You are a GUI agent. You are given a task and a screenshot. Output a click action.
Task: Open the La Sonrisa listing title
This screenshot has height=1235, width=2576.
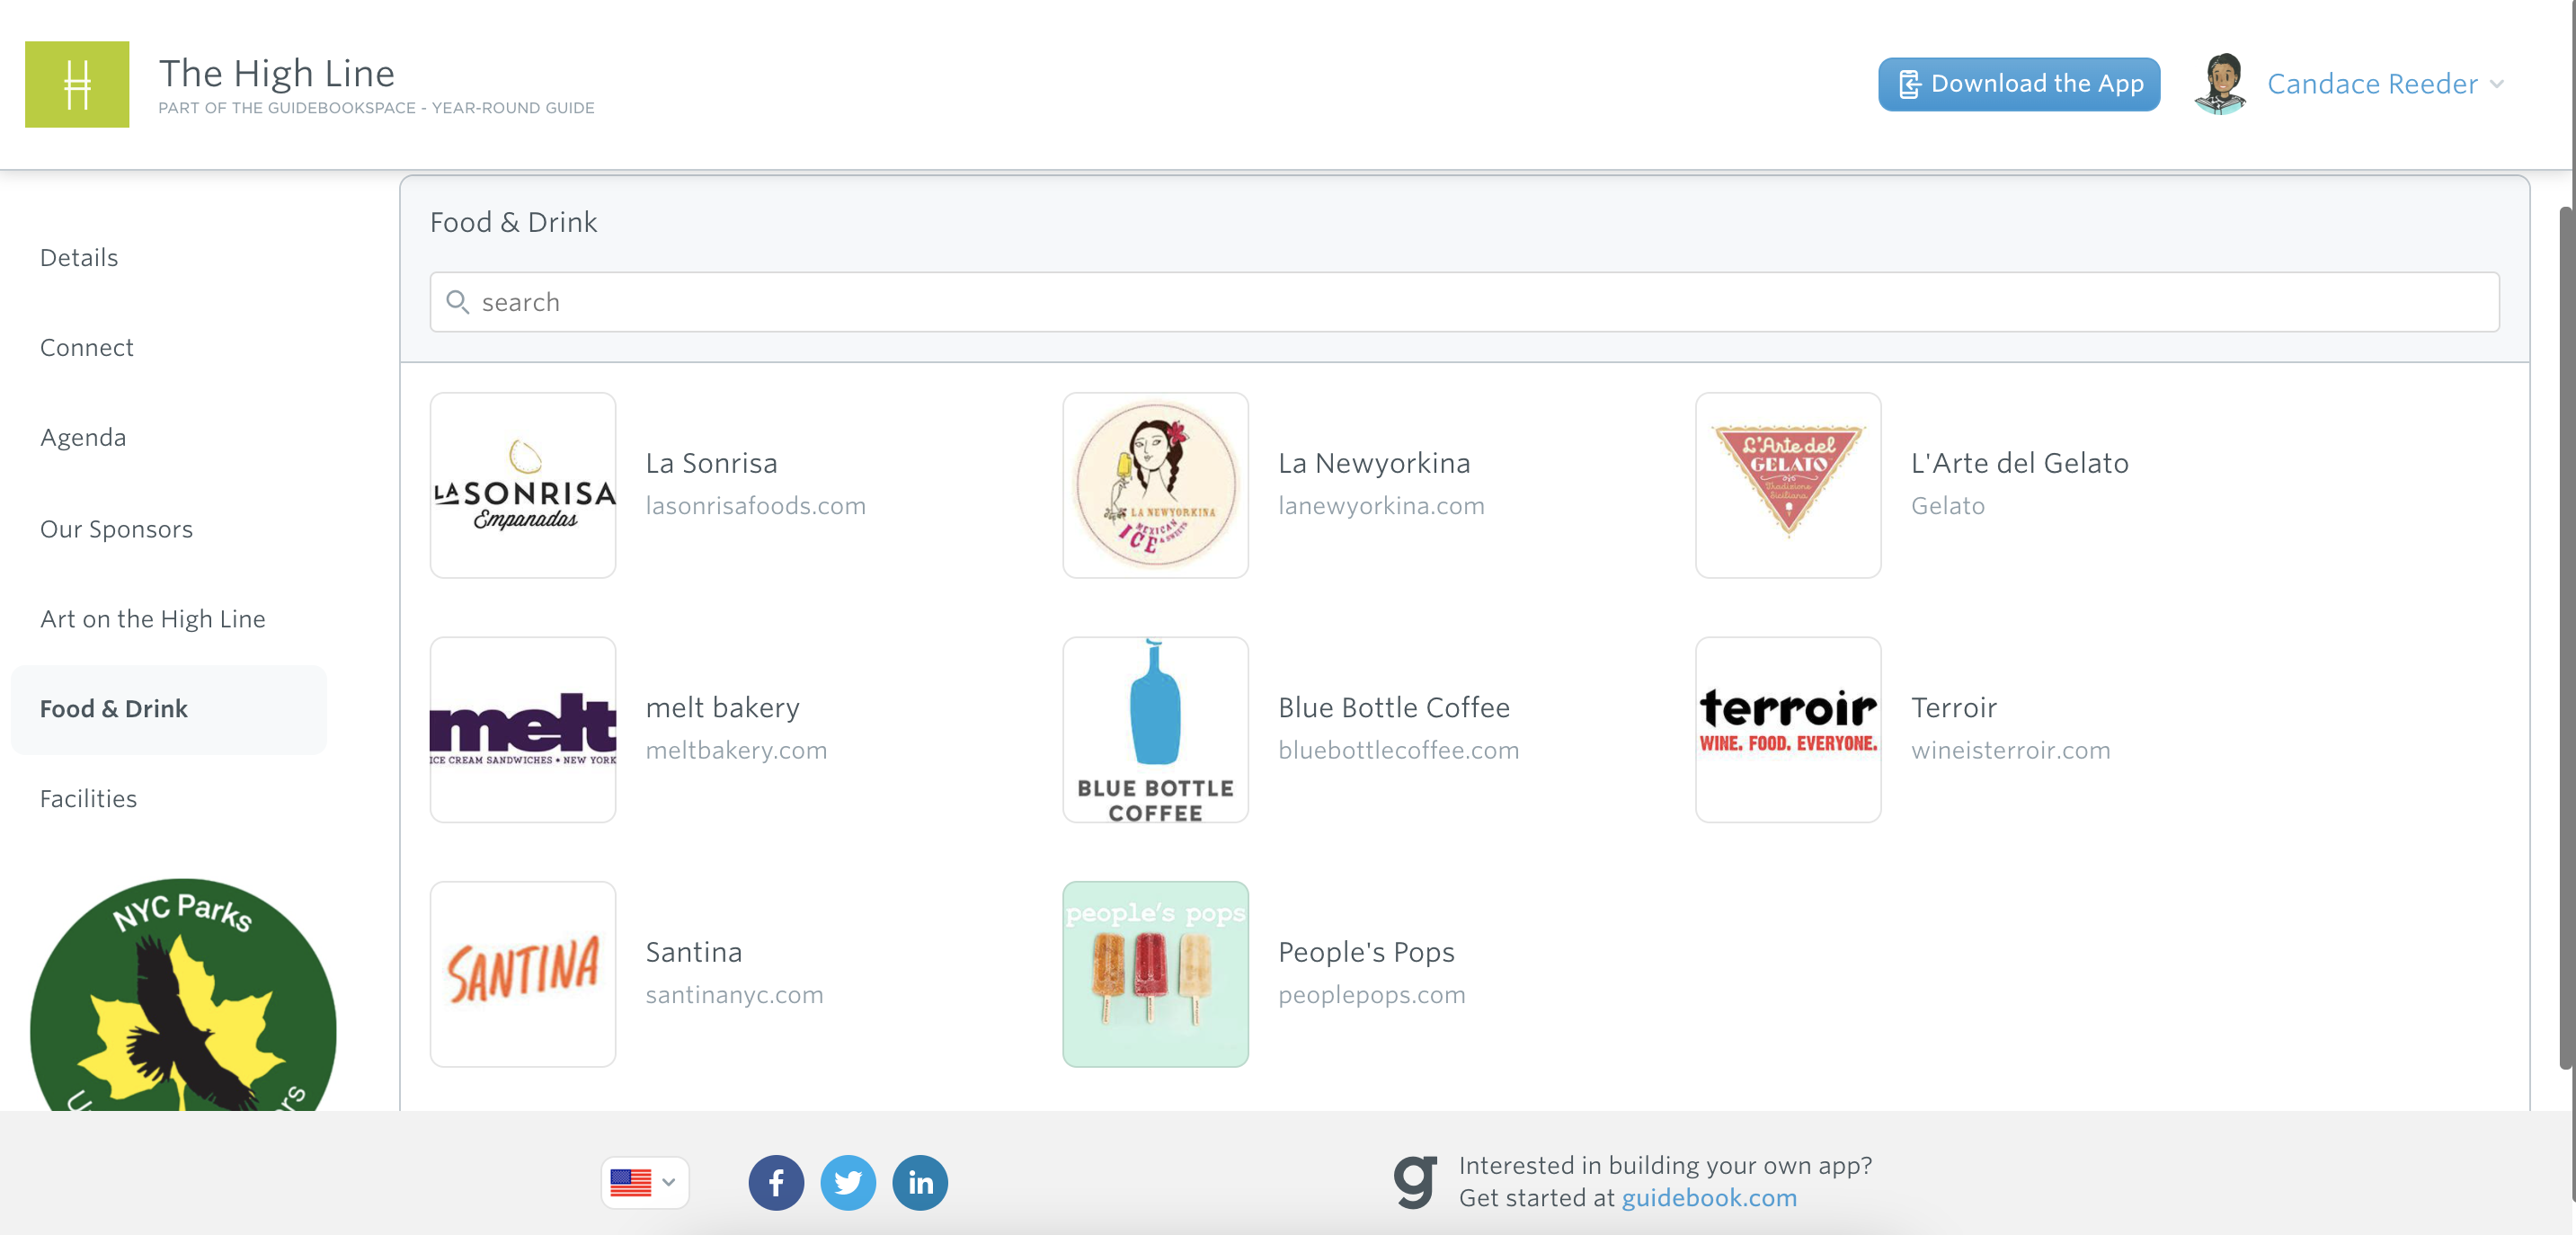[711, 463]
